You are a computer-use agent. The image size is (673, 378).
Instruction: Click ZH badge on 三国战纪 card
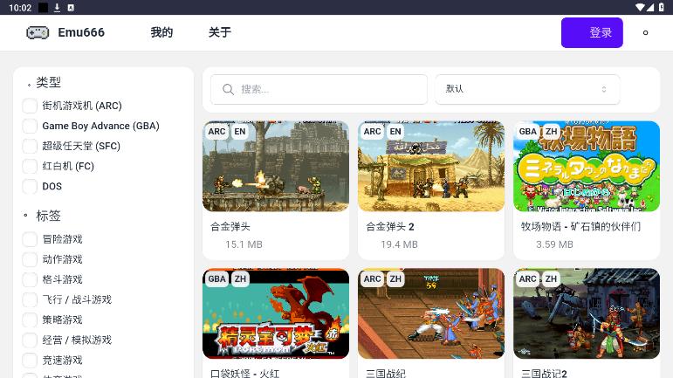click(395, 278)
